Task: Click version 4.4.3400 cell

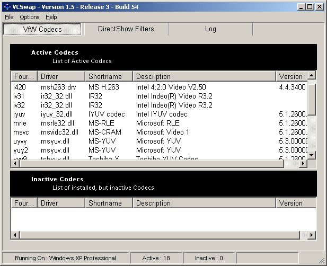Action: coord(293,87)
